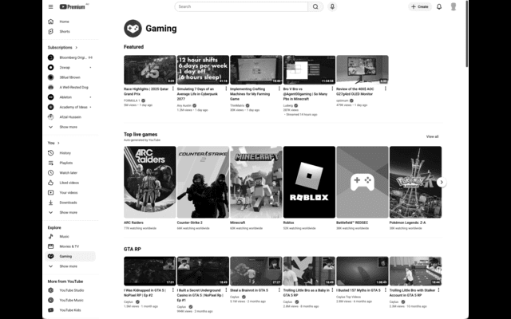Launch YouTube Studio from the sidebar
This screenshot has height=319, width=511.
[71, 290]
